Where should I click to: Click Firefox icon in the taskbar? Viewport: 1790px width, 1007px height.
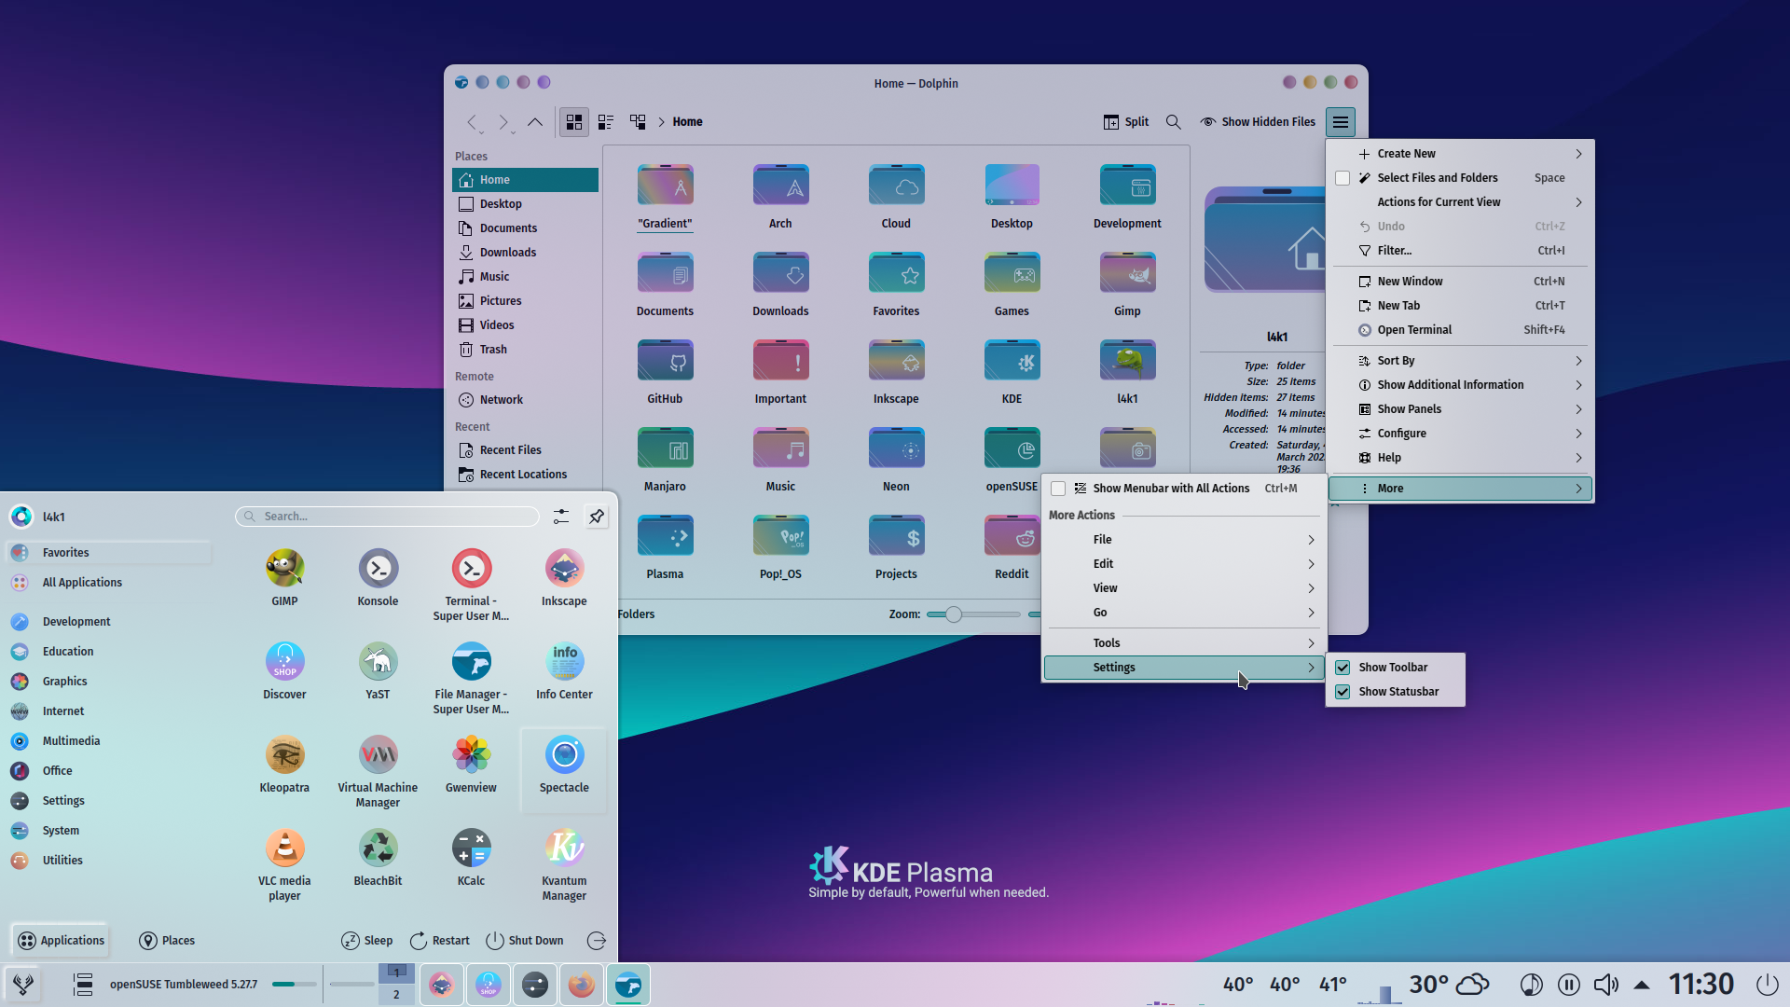(582, 985)
